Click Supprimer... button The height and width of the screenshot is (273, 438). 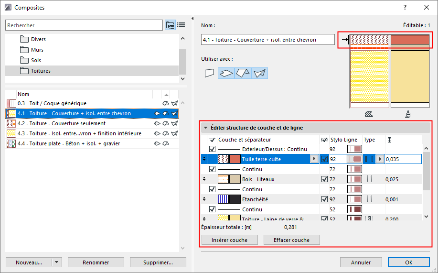[158, 262]
